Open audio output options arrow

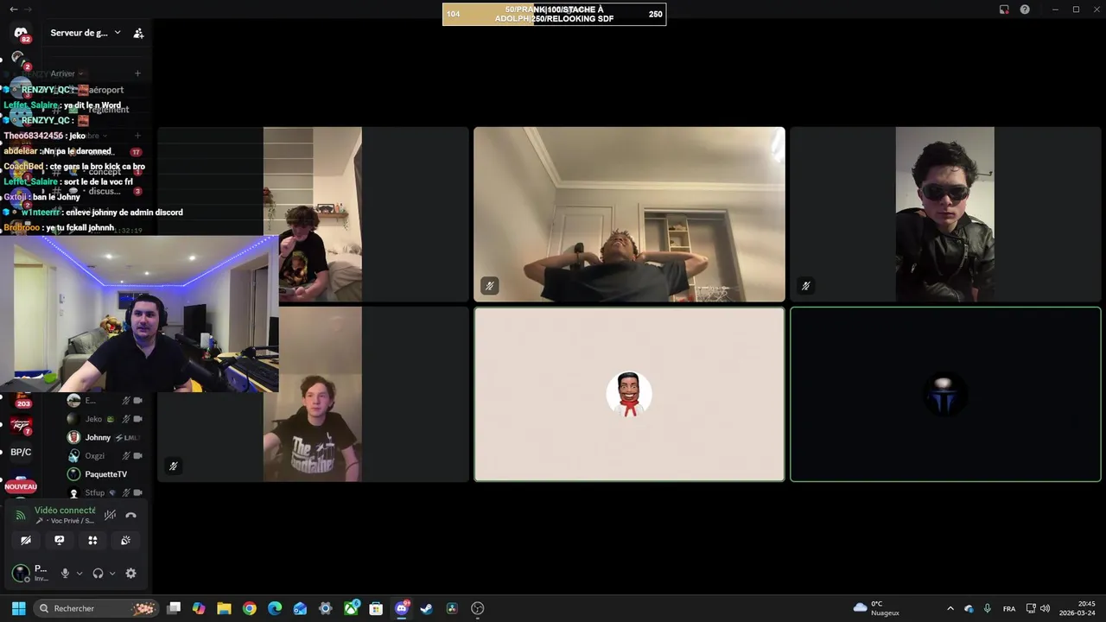coord(112,573)
